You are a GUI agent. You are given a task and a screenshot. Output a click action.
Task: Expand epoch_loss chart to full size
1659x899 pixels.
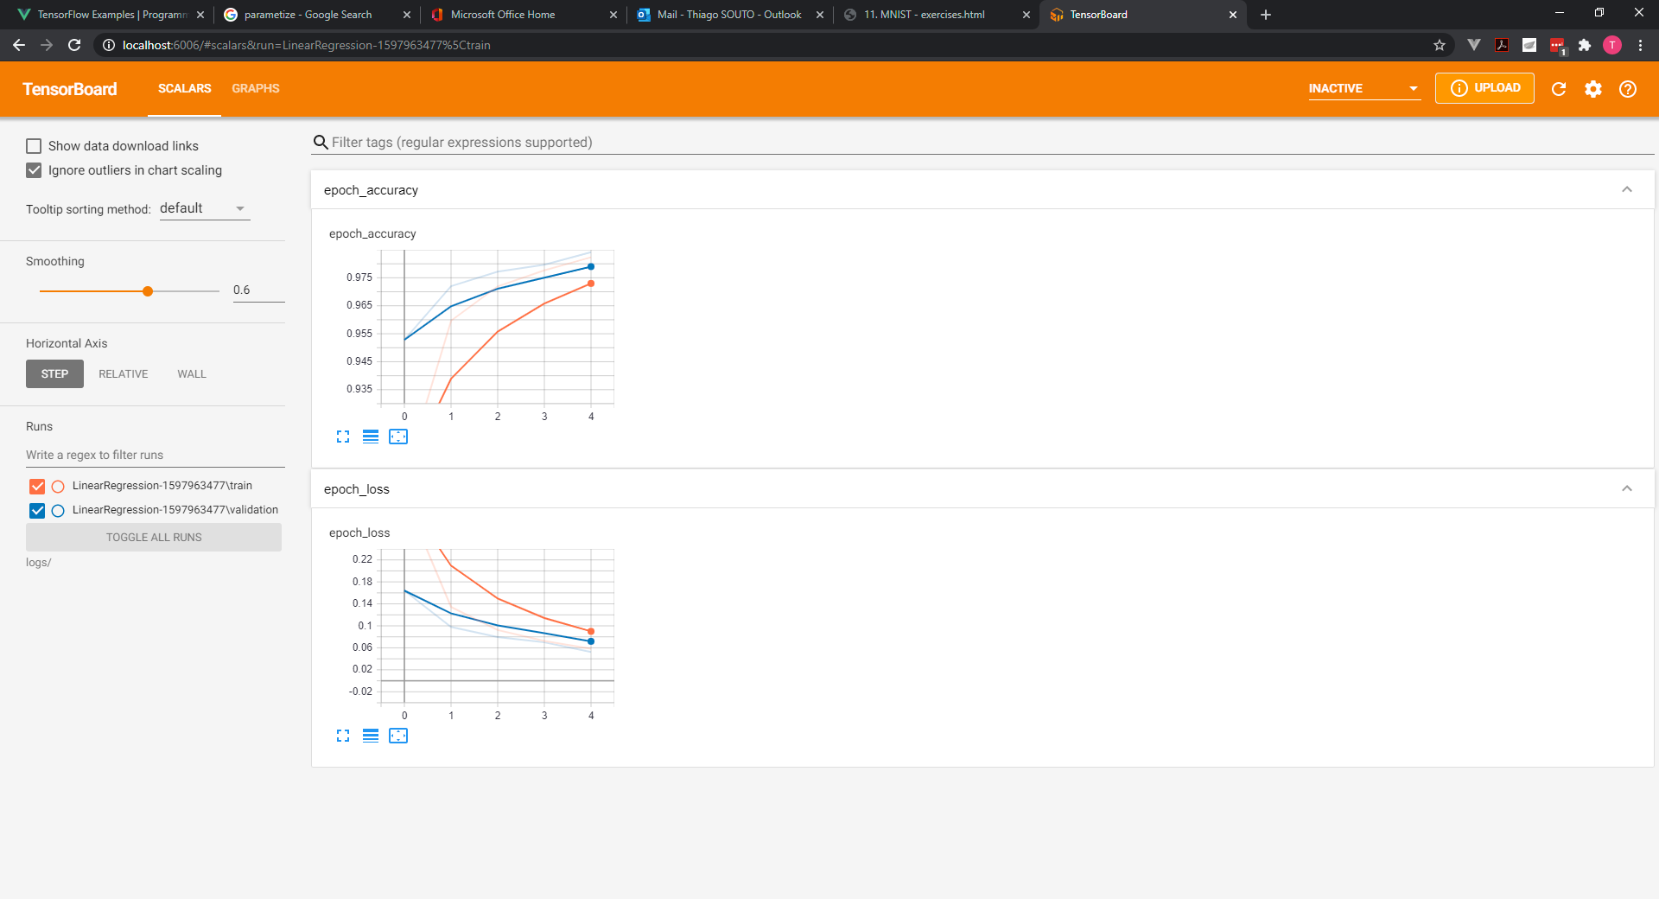click(x=343, y=736)
